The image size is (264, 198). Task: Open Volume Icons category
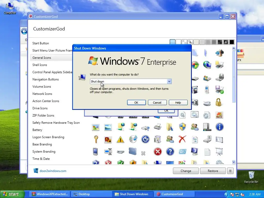point(42,87)
